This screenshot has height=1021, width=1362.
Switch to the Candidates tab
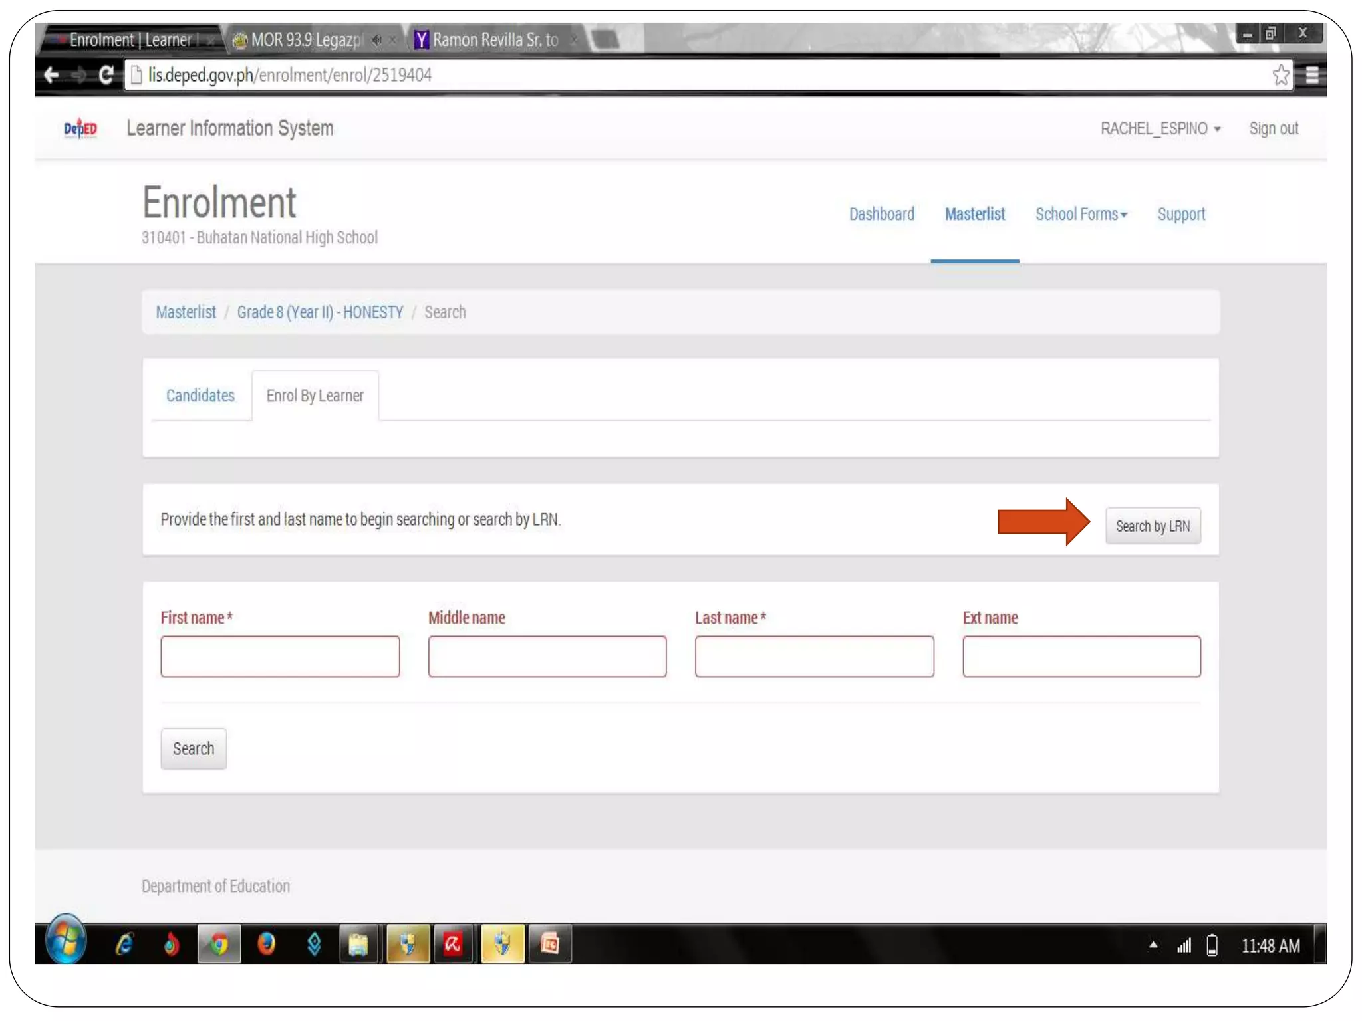[200, 396]
